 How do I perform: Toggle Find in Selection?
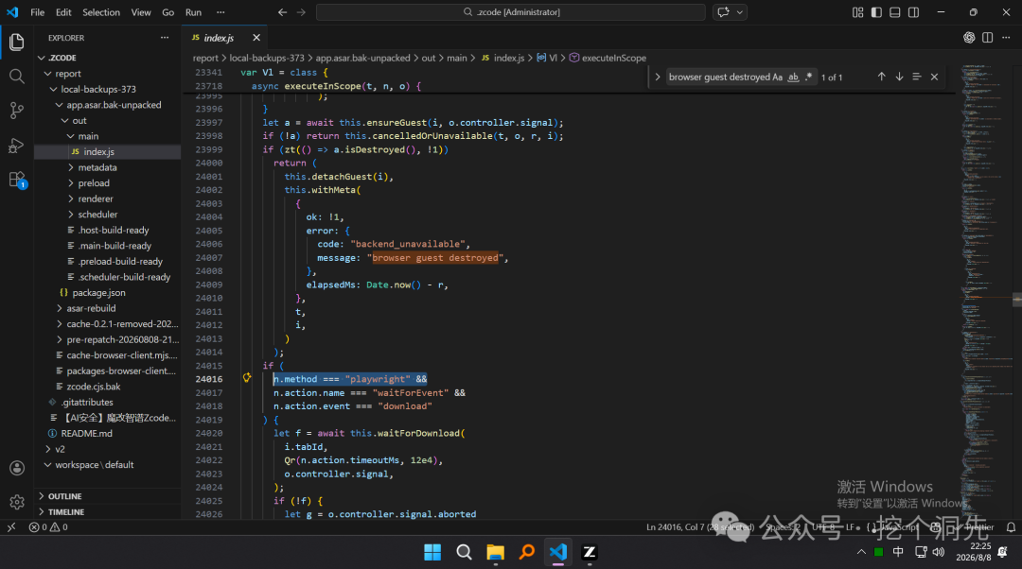(x=916, y=77)
